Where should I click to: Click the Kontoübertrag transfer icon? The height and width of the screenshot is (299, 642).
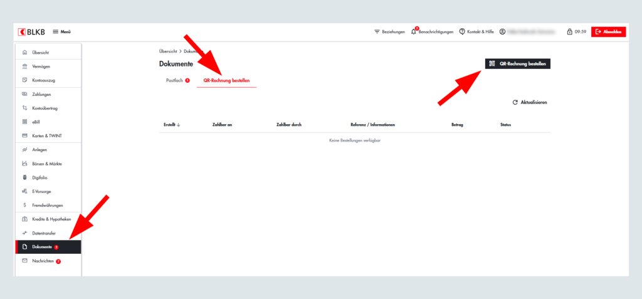24,108
